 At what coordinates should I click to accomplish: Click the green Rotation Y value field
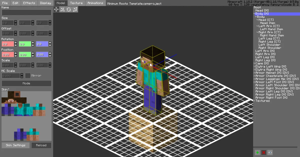point(25,44)
